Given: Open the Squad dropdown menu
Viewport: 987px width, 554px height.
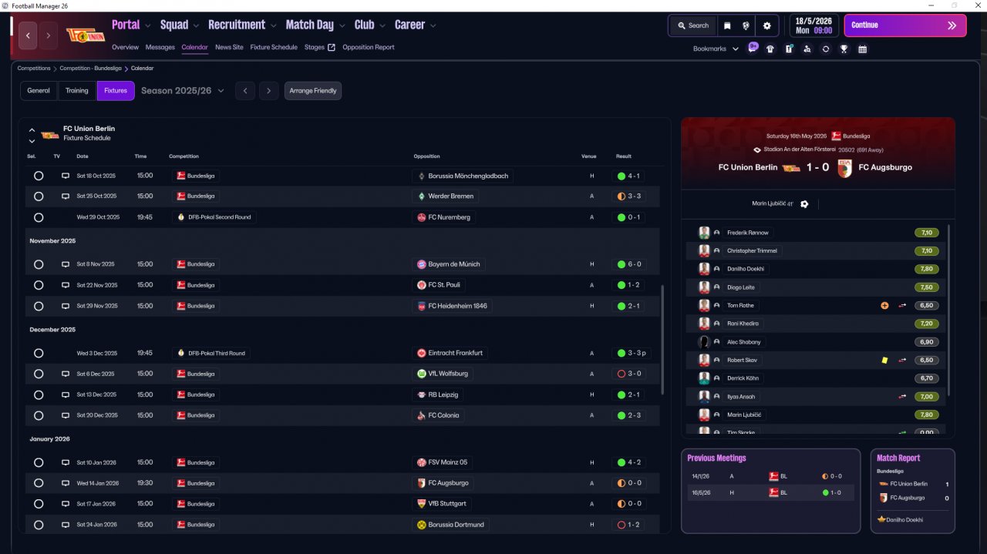Looking at the screenshot, I should pyautogui.click(x=180, y=25).
